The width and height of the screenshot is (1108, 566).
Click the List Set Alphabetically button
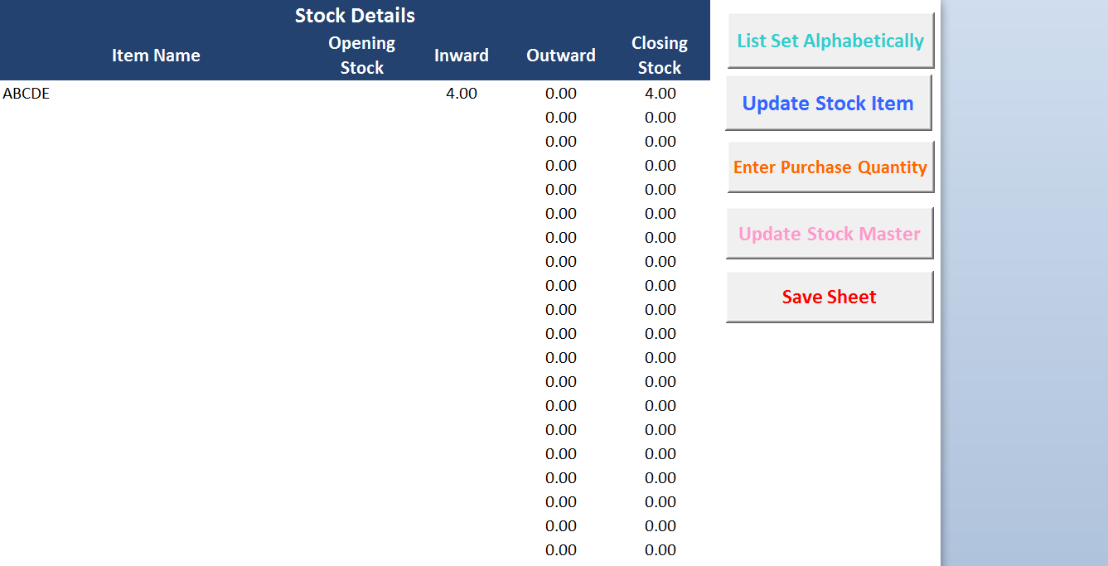pos(830,41)
